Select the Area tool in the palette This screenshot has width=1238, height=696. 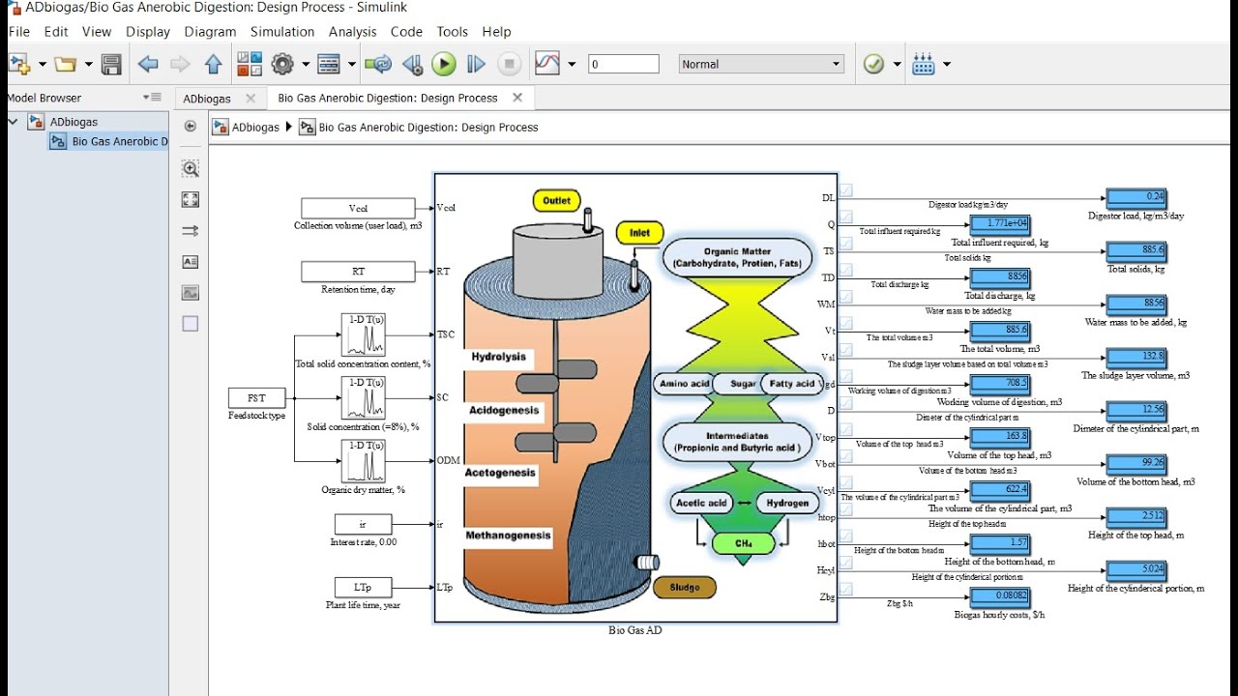[x=191, y=324]
